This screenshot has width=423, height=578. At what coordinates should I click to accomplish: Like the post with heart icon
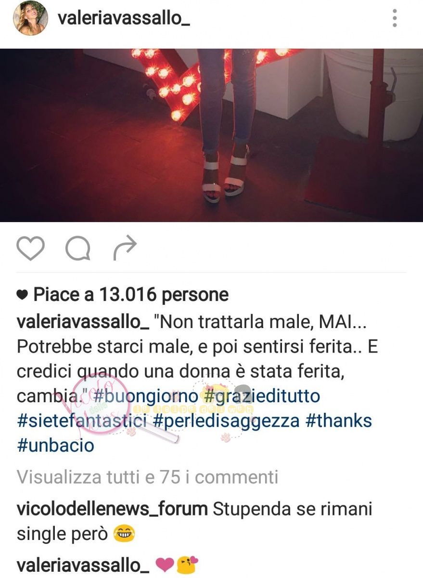(x=31, y=248)
